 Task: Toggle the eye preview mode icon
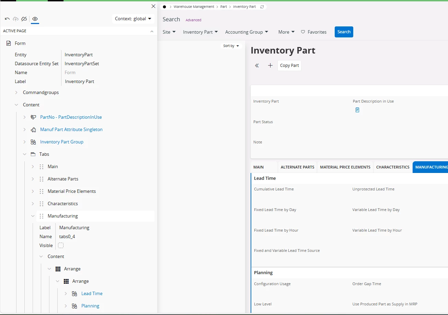pos(35,19)
